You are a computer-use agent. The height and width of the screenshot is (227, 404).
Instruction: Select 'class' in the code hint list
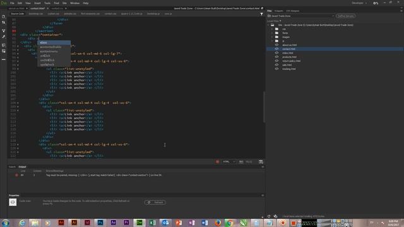(54, 42)
